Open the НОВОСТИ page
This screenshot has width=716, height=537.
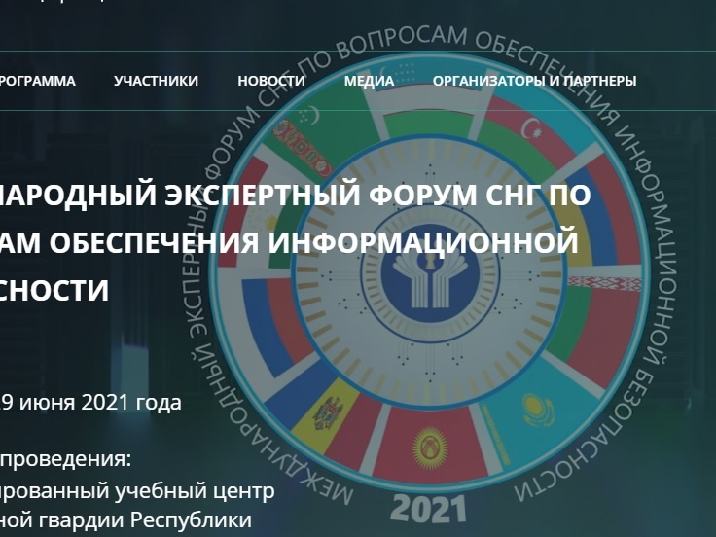coord(271,82)
